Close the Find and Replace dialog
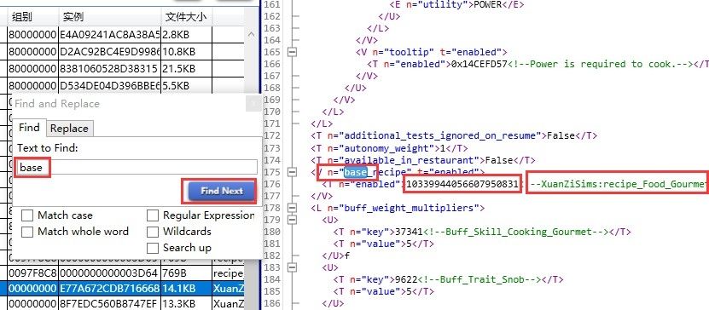 point(253,103)
